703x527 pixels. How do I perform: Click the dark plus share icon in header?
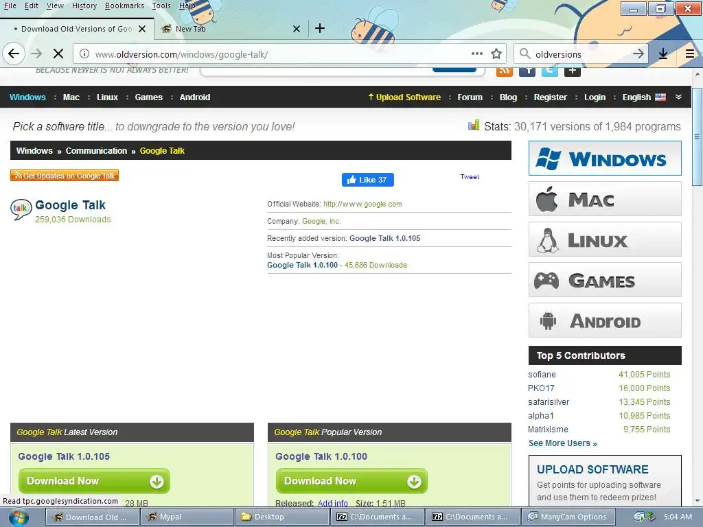(572, 71)
